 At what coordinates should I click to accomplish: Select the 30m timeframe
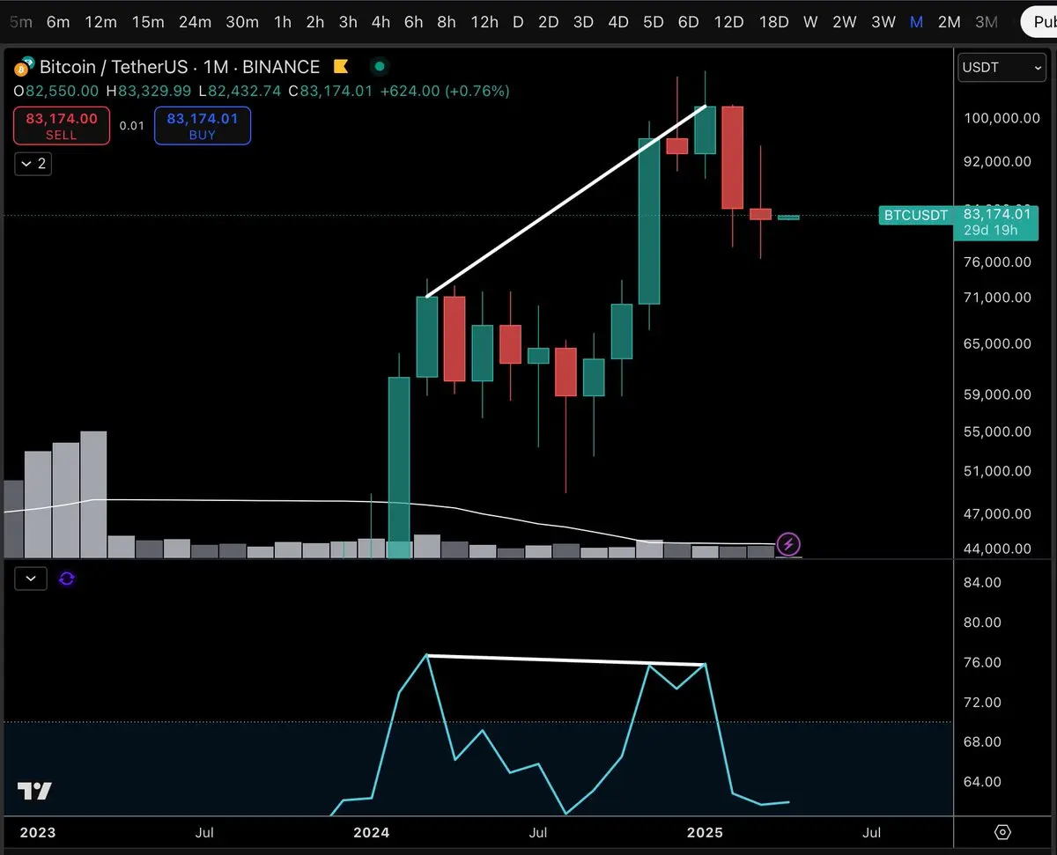click(x=242, y=22)
